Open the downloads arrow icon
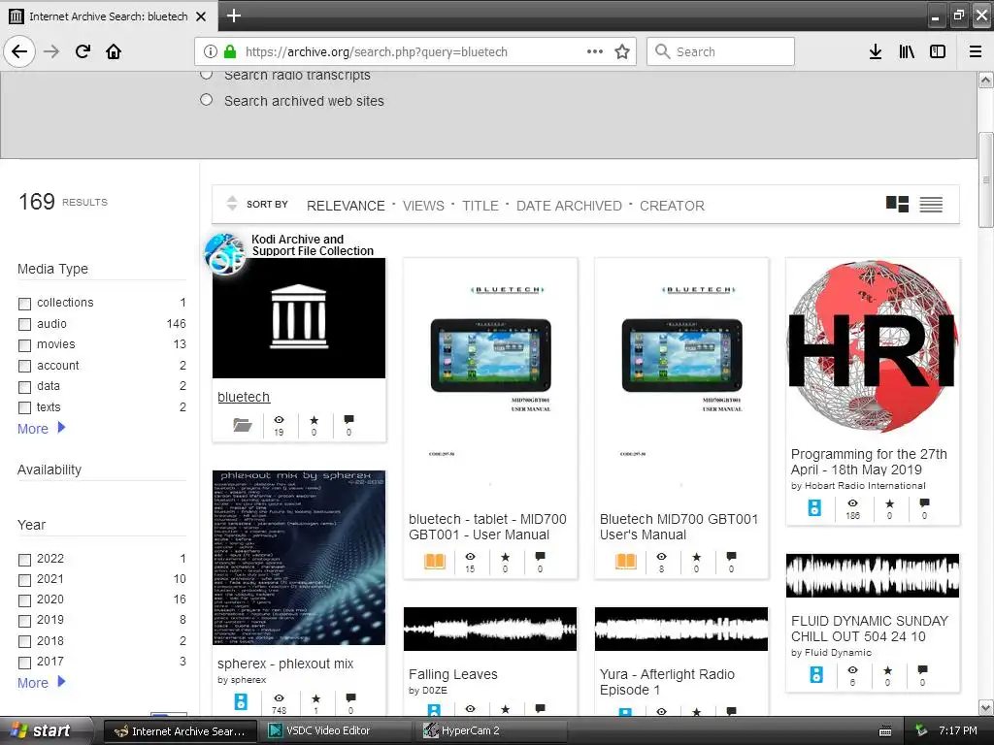Screen dimensions: 994x745 pos(875,51)
